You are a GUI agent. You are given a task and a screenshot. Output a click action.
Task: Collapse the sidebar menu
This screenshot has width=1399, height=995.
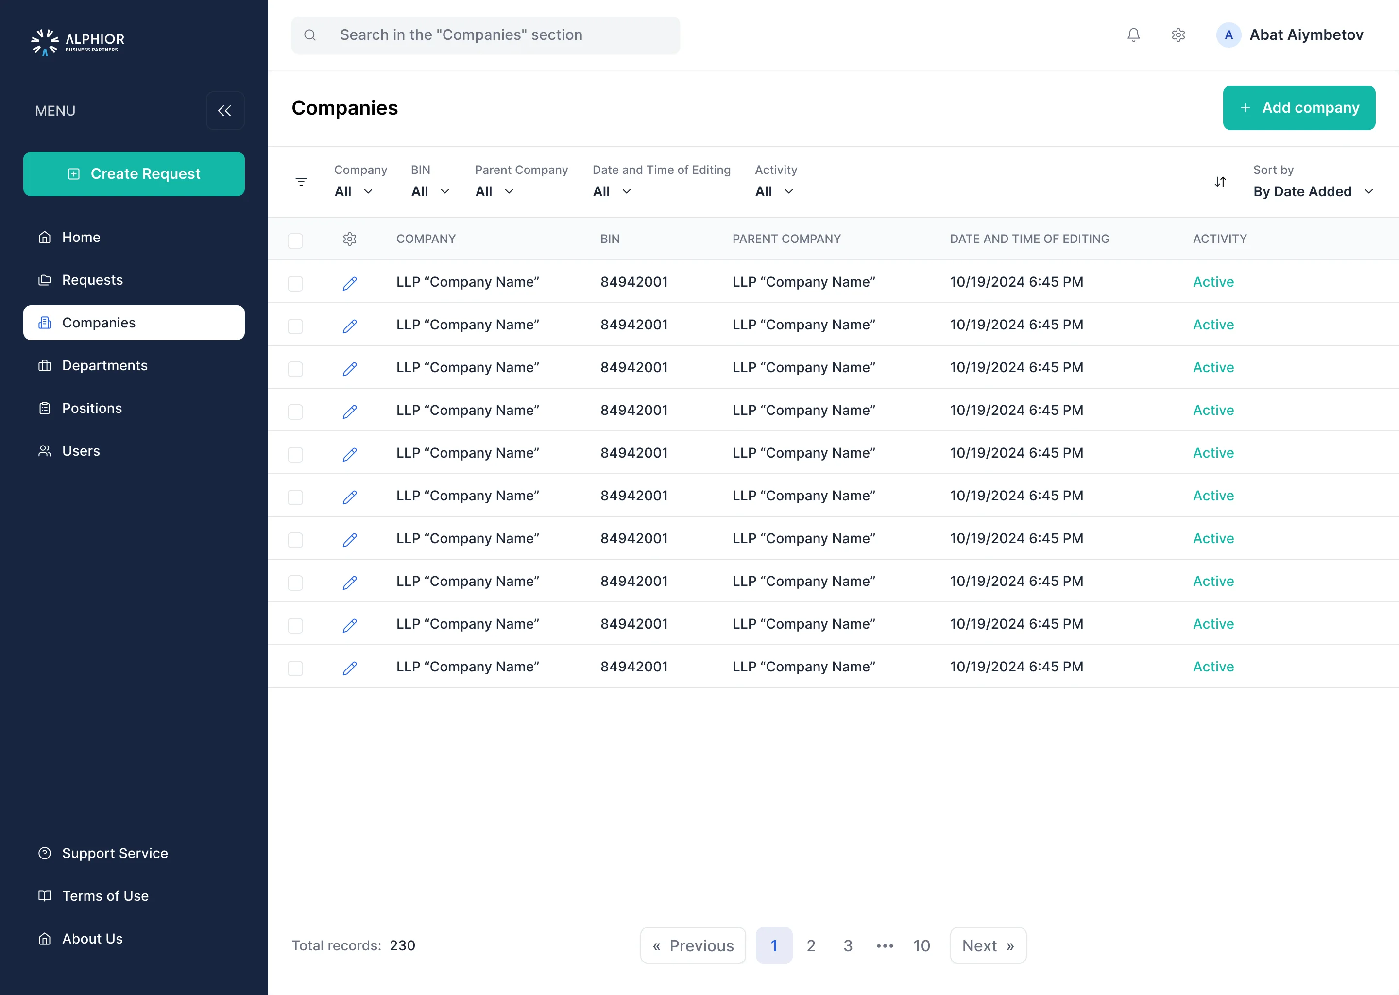pyautogui.click(x=225, y=111)
